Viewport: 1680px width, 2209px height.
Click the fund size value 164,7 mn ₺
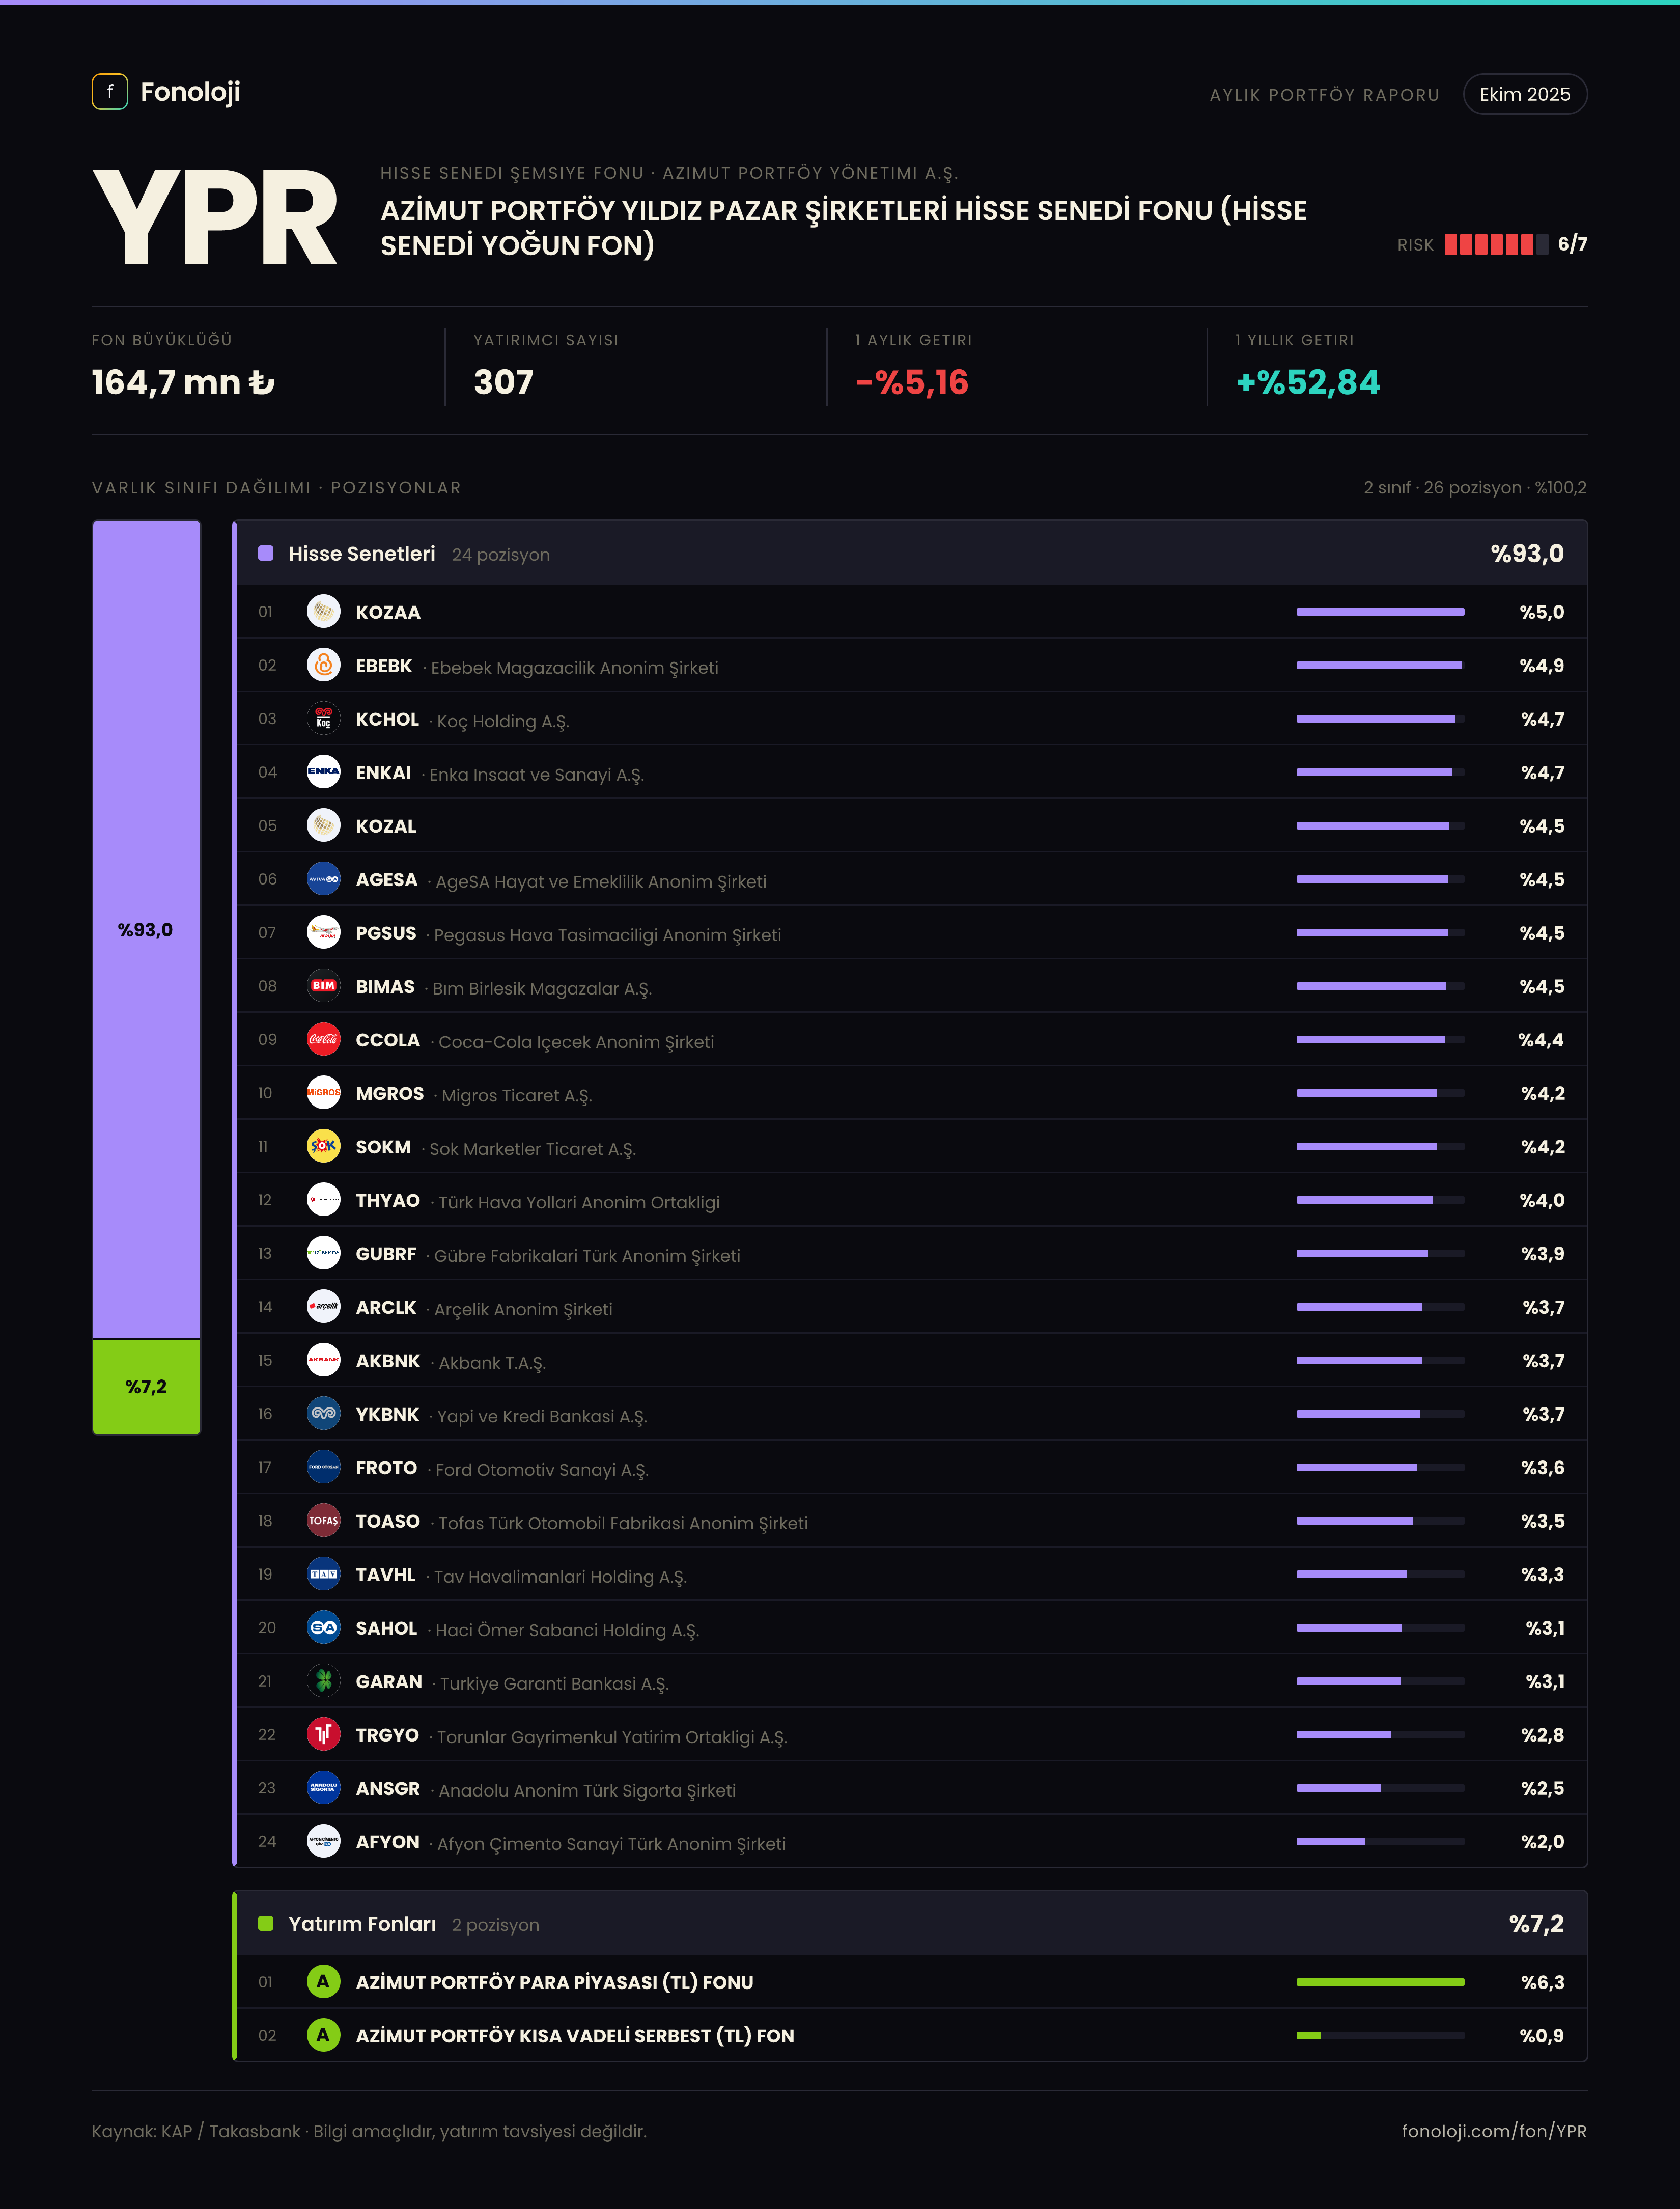(183, 382)
